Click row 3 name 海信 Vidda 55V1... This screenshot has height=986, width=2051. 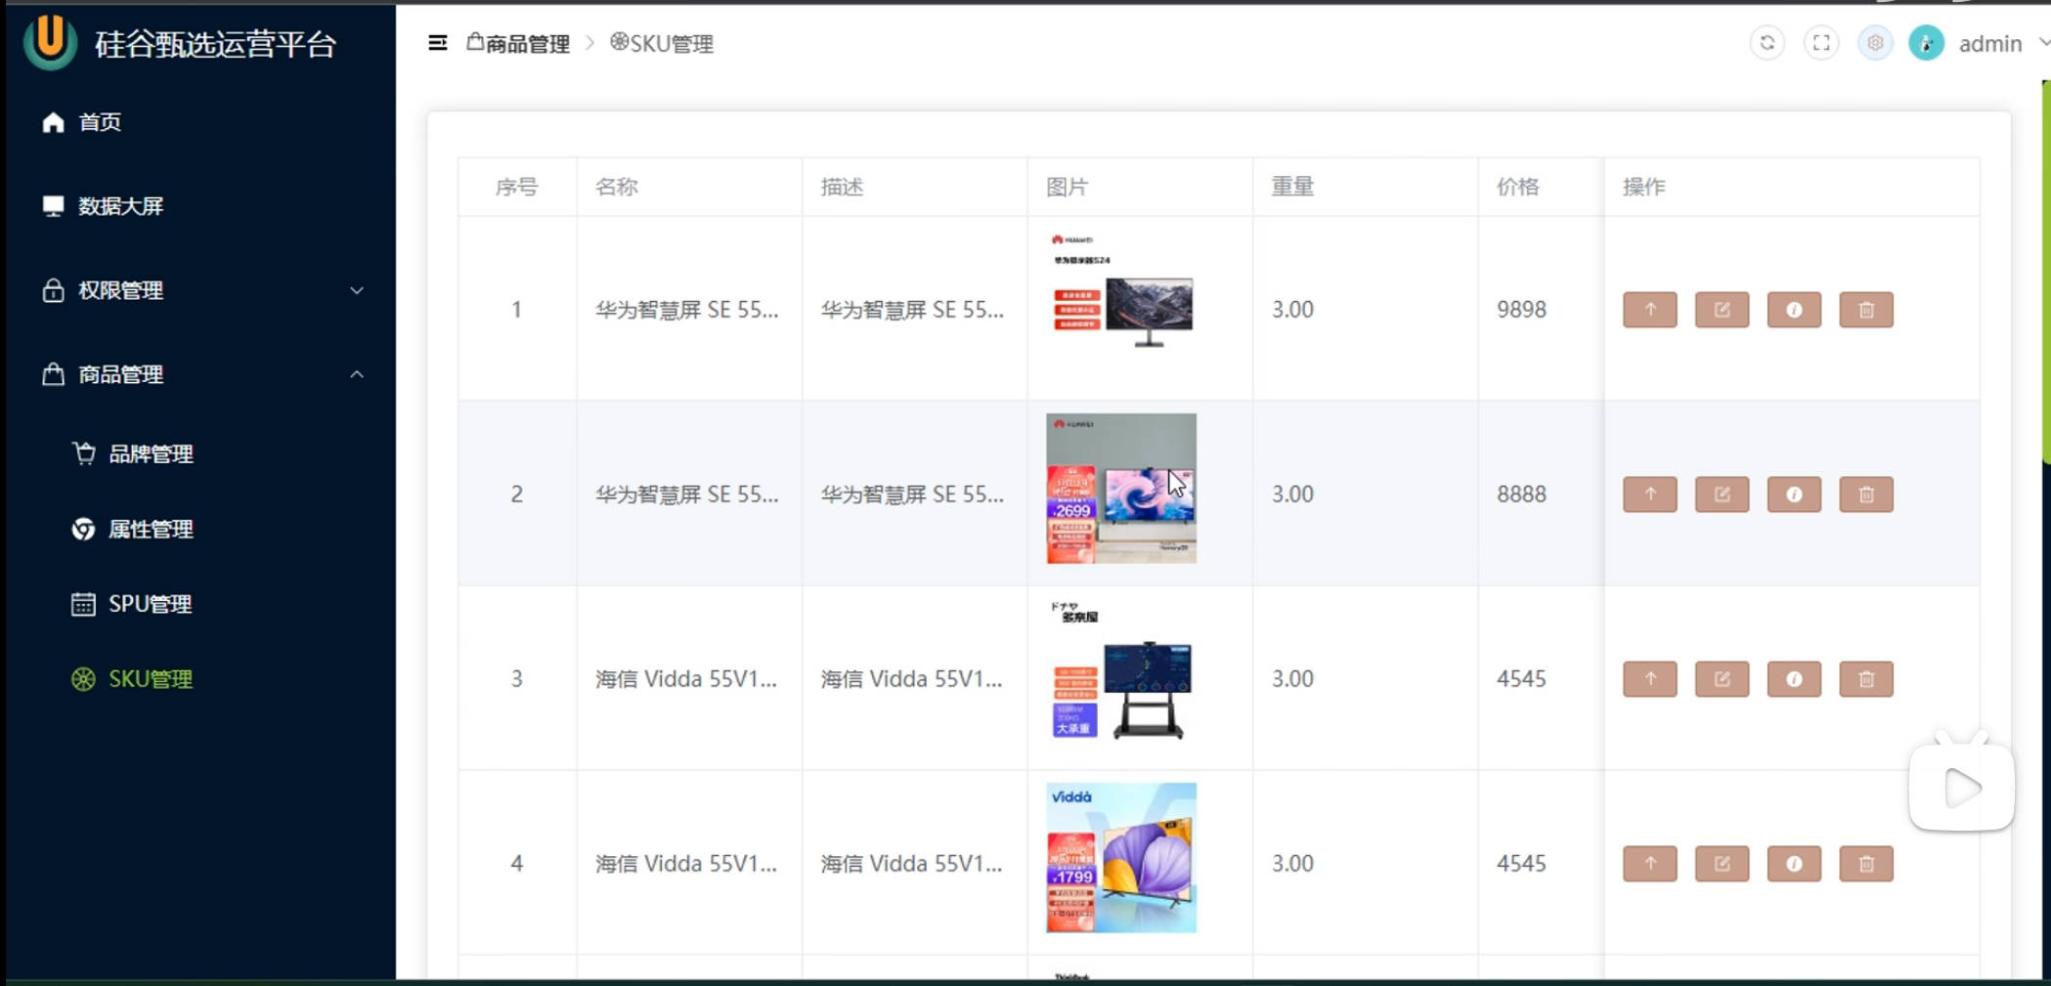(686, 679)
